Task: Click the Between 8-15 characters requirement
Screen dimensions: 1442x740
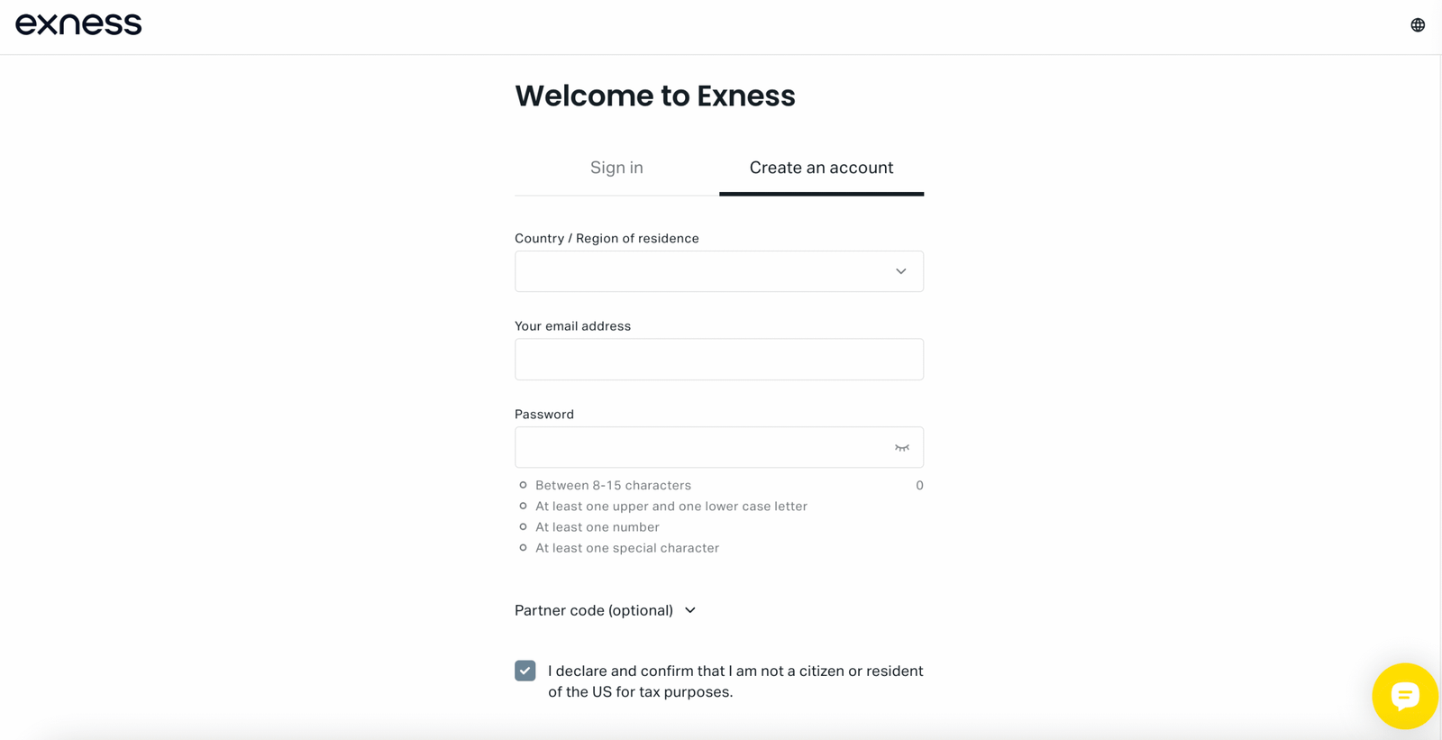Action: pyautogui.click(x=613, y=485)
